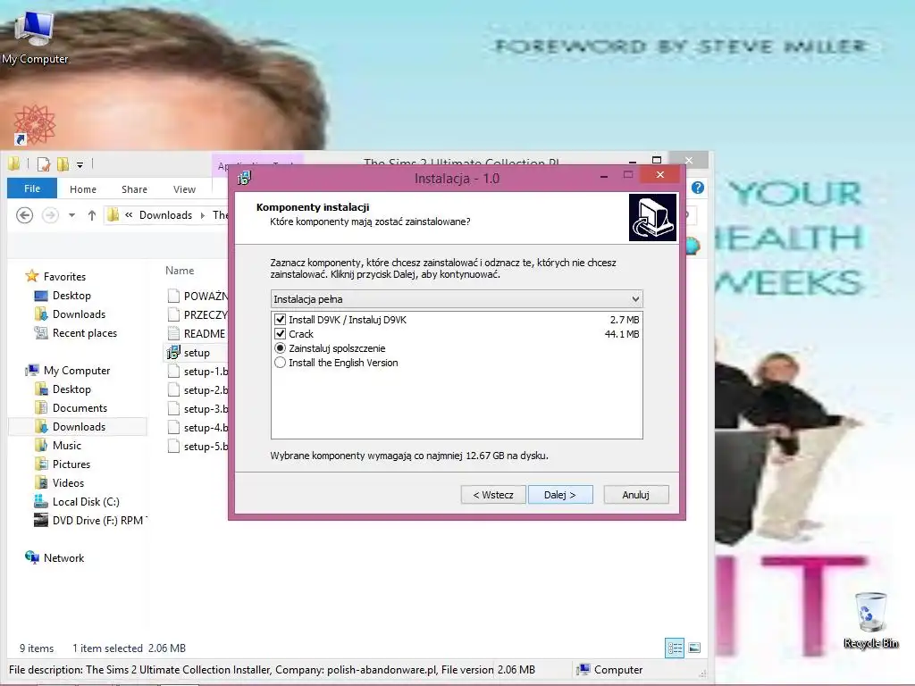
Task: Select Install the English Version radio option
Action: click(280, 363)
